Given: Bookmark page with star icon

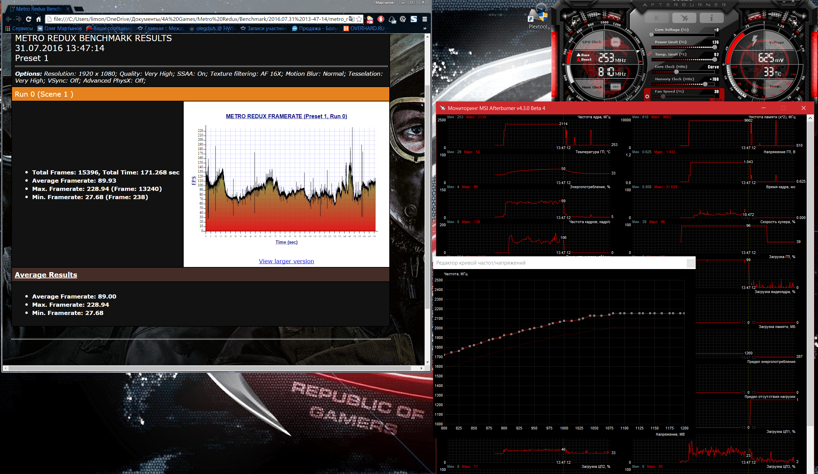Looking at the screenshot, I should [x=359, y=19].
